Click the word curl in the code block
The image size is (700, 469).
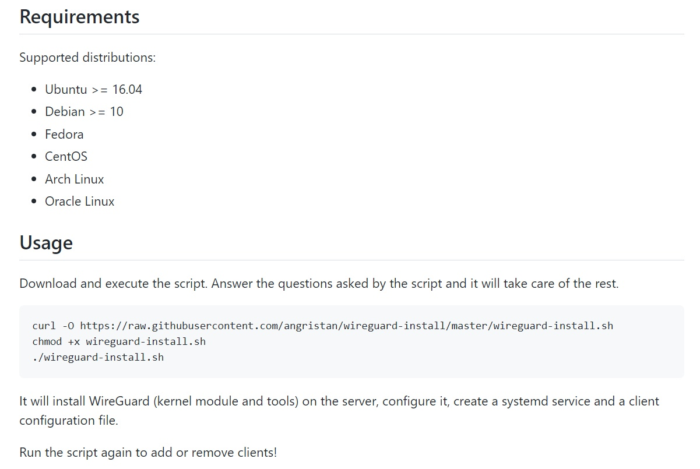(44, 326)
